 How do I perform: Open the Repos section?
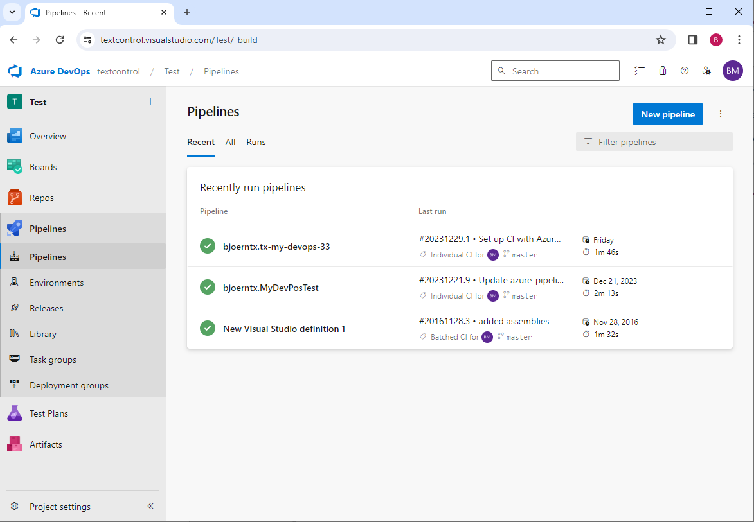coord(42,197)
